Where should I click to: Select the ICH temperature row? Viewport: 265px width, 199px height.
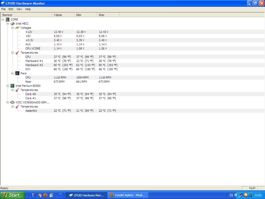145,69
